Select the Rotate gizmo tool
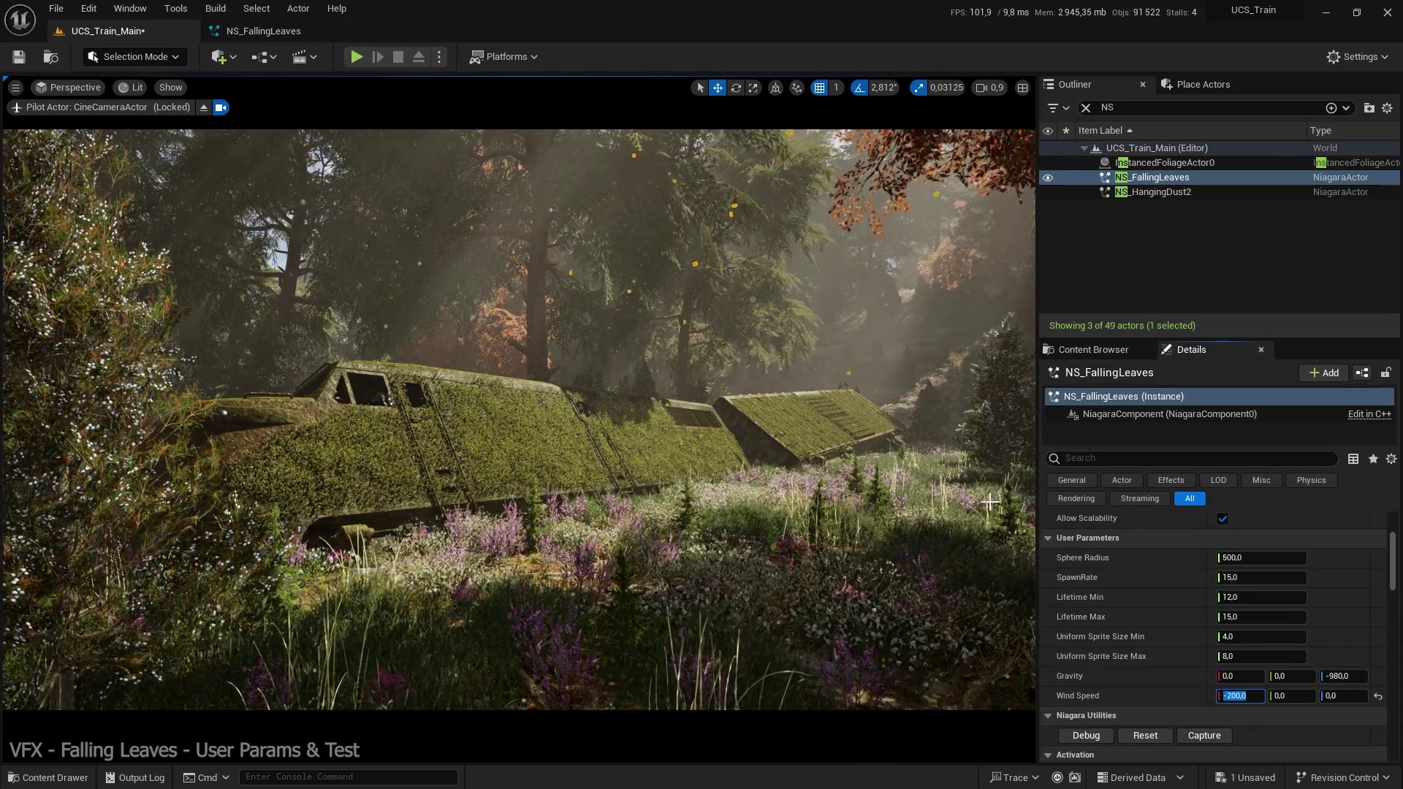The image size is (1403, 789). tap(736, 88)
